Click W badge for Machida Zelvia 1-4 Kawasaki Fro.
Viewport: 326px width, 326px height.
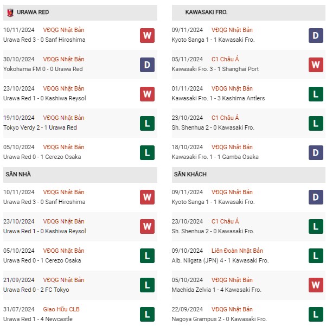(x=316, y=285)
